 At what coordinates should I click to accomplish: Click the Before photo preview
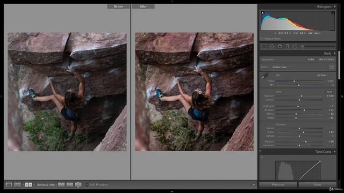pos(67,92)
